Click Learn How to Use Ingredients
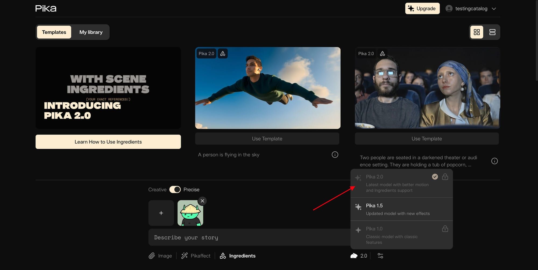This screenshot has height=270, width=538. (x=108, y=142)
